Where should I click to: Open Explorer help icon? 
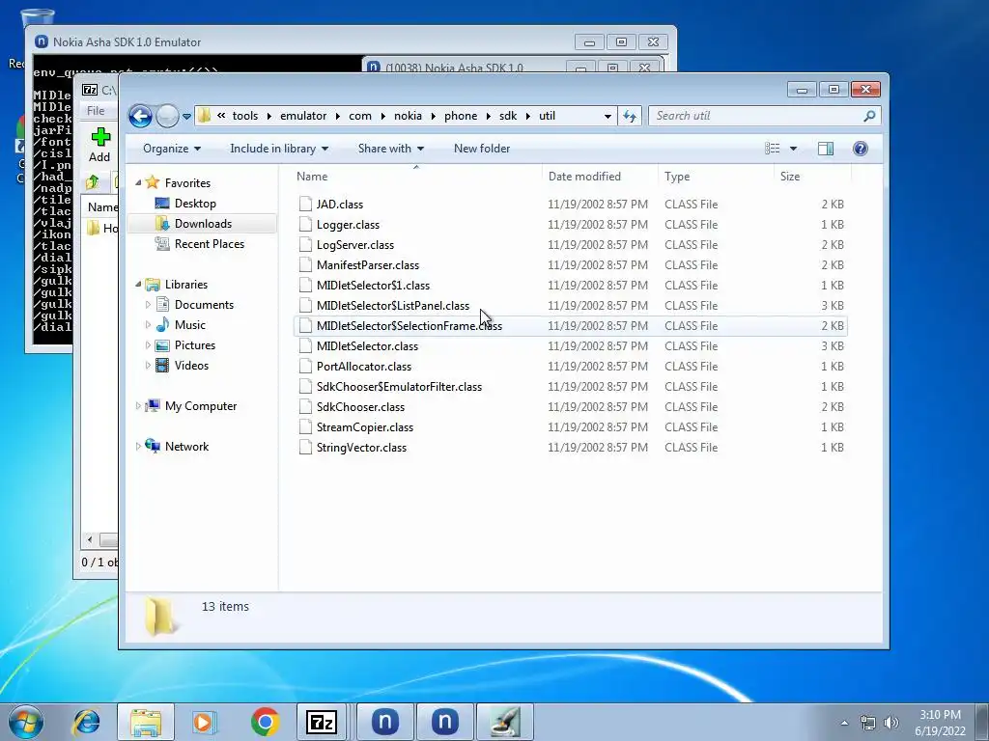pos(861,149)
